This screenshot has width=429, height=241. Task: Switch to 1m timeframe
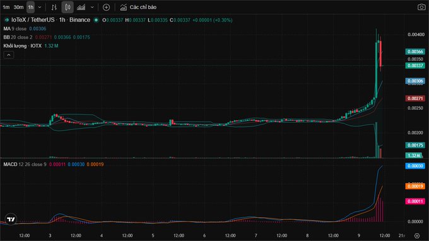[6, 8]
